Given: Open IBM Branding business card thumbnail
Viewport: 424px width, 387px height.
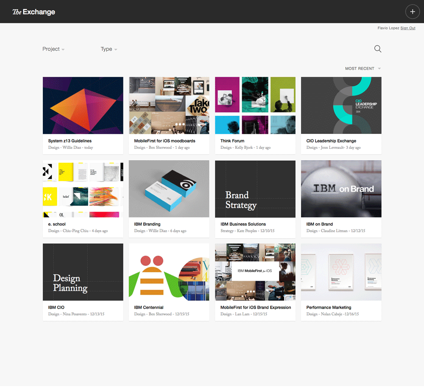Looking at the screenshot, I should click(169, 189).
